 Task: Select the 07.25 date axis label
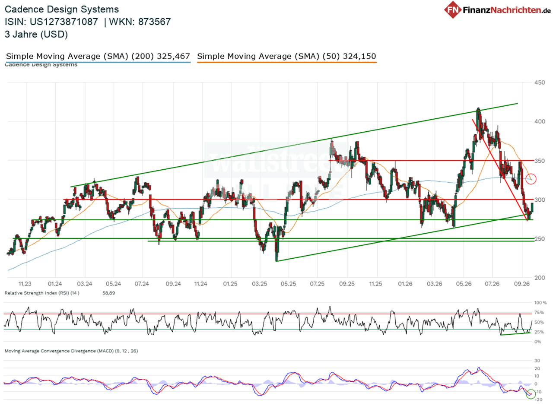pyautogui.click(x=317, y=284)
